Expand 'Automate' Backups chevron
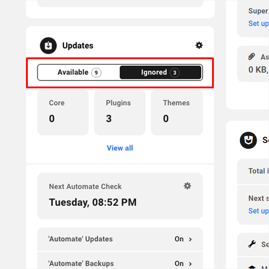269x269 pixels. [191, 264]
